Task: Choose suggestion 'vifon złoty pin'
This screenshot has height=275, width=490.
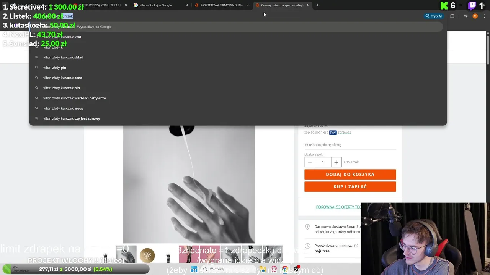Action: pos(238,68)
